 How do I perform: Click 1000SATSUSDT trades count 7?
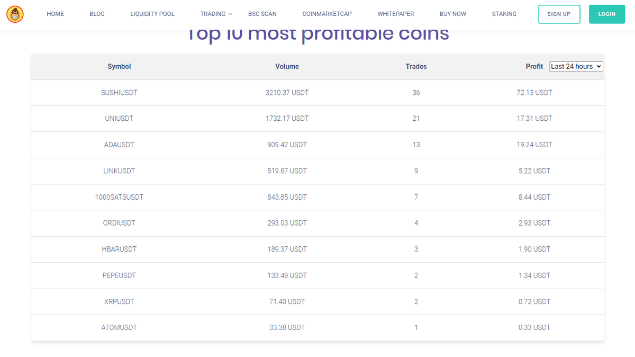click(416, 197)
